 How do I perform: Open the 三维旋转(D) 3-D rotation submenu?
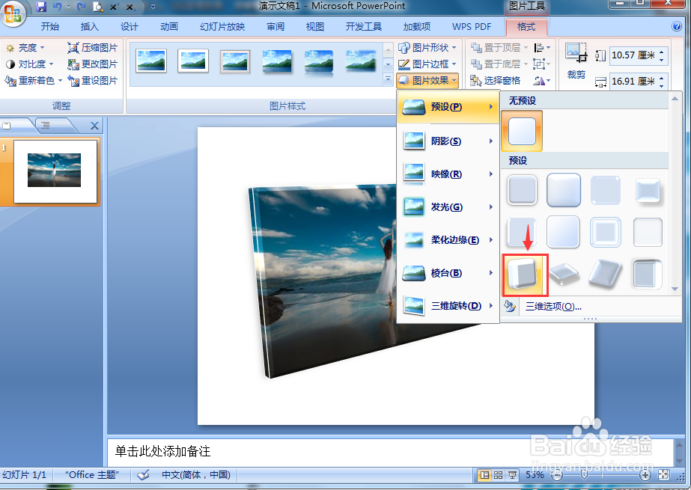click(x=448, y=305)
